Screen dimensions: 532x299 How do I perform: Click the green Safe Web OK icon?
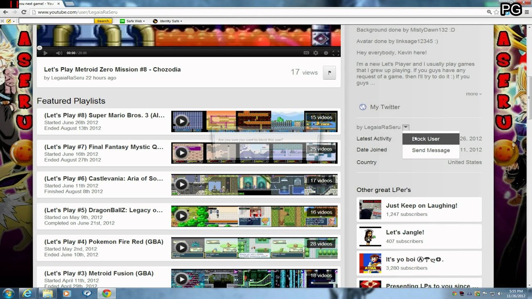click(122, 21)
